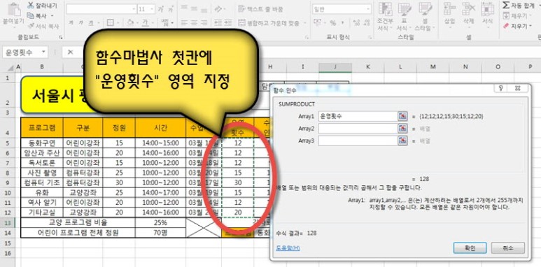Click the Format Painter (서식 복사) brush
The width and height of the screenshot is (541, 267).
tap(31, 26)
